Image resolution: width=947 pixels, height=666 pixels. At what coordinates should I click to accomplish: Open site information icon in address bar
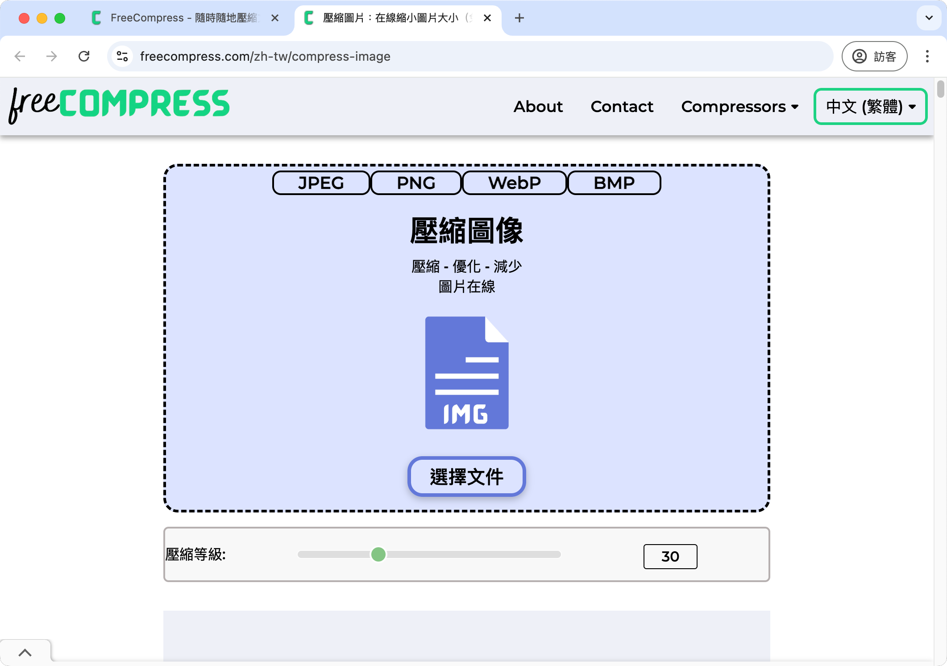(x=122, y=56)
